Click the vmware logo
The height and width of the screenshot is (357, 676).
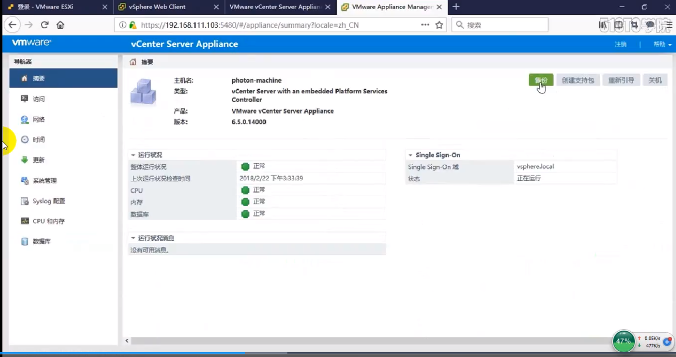[x=32, y=43]
